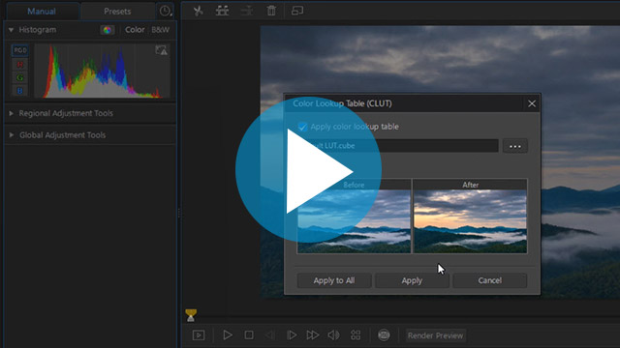Click the Apply to All button
The width and height of the screenshot is (620, 348).
[x=334, y=280]
